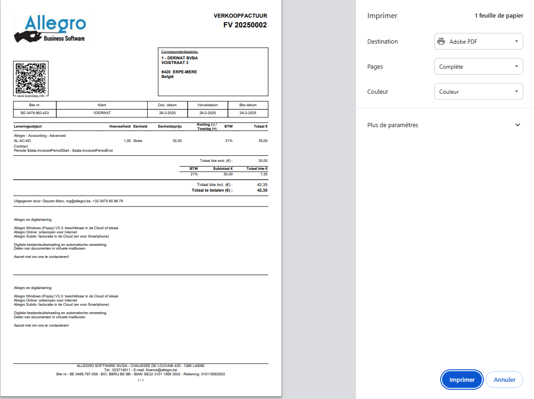Screen dimensions: 534x399
Task: Open the Destination dropdown showing Adobe PDF
Action: [x=478, y=41]
